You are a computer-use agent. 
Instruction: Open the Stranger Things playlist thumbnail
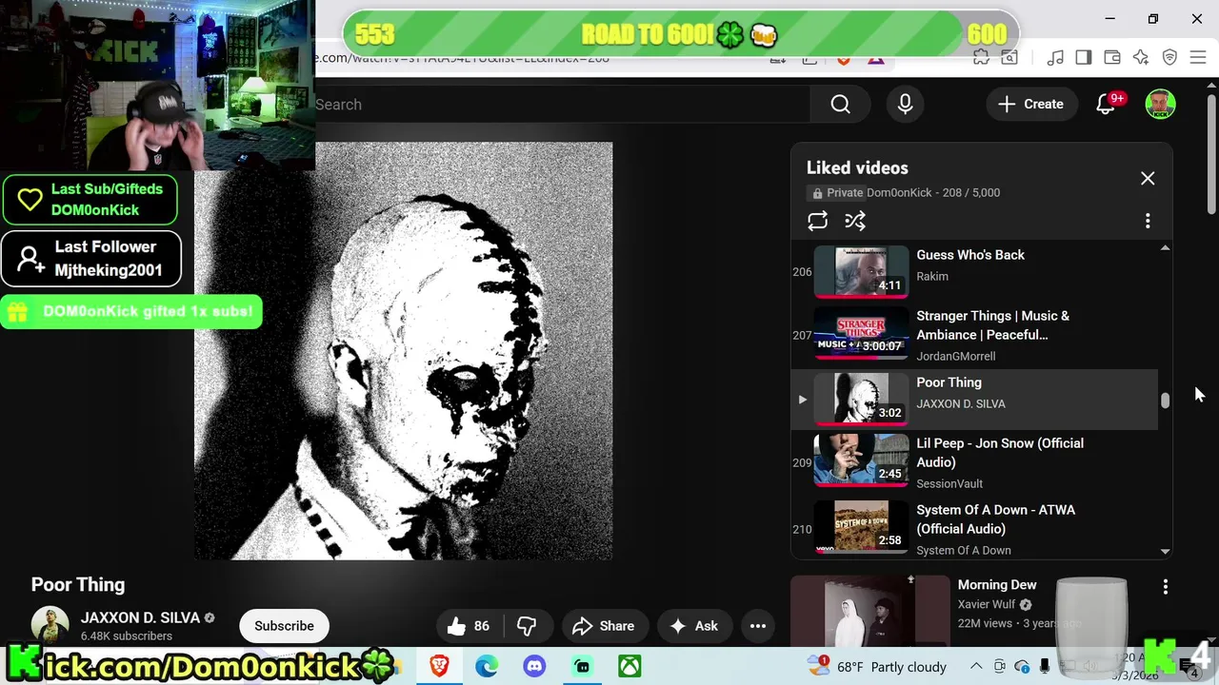(x=861, y=335)
